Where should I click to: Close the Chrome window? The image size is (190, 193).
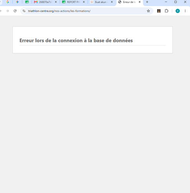(185, 2)
